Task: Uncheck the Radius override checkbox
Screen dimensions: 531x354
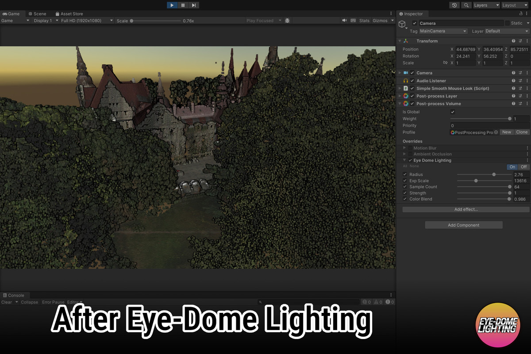Action: (404, 174)
